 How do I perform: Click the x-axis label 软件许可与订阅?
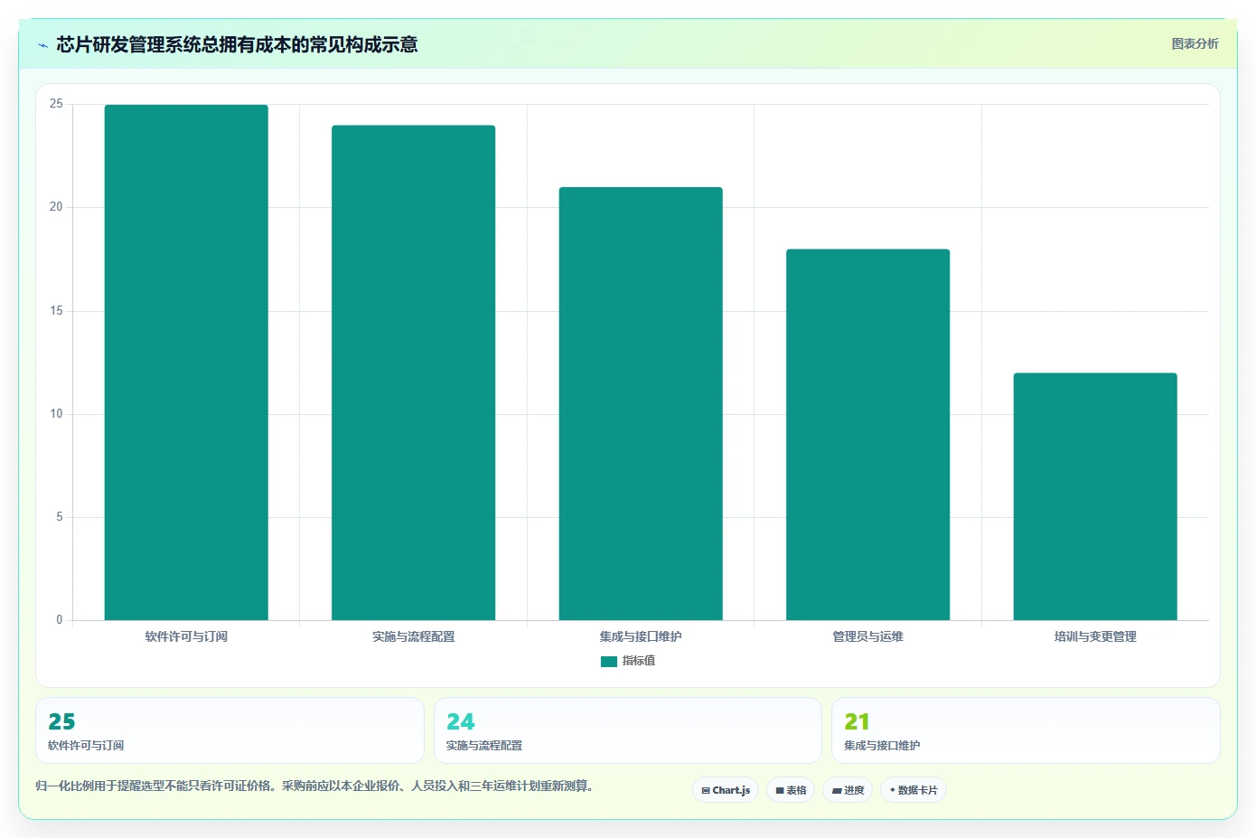[x=186, y=636]
